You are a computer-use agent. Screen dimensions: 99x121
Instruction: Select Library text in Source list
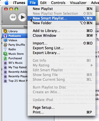[13, 31]
